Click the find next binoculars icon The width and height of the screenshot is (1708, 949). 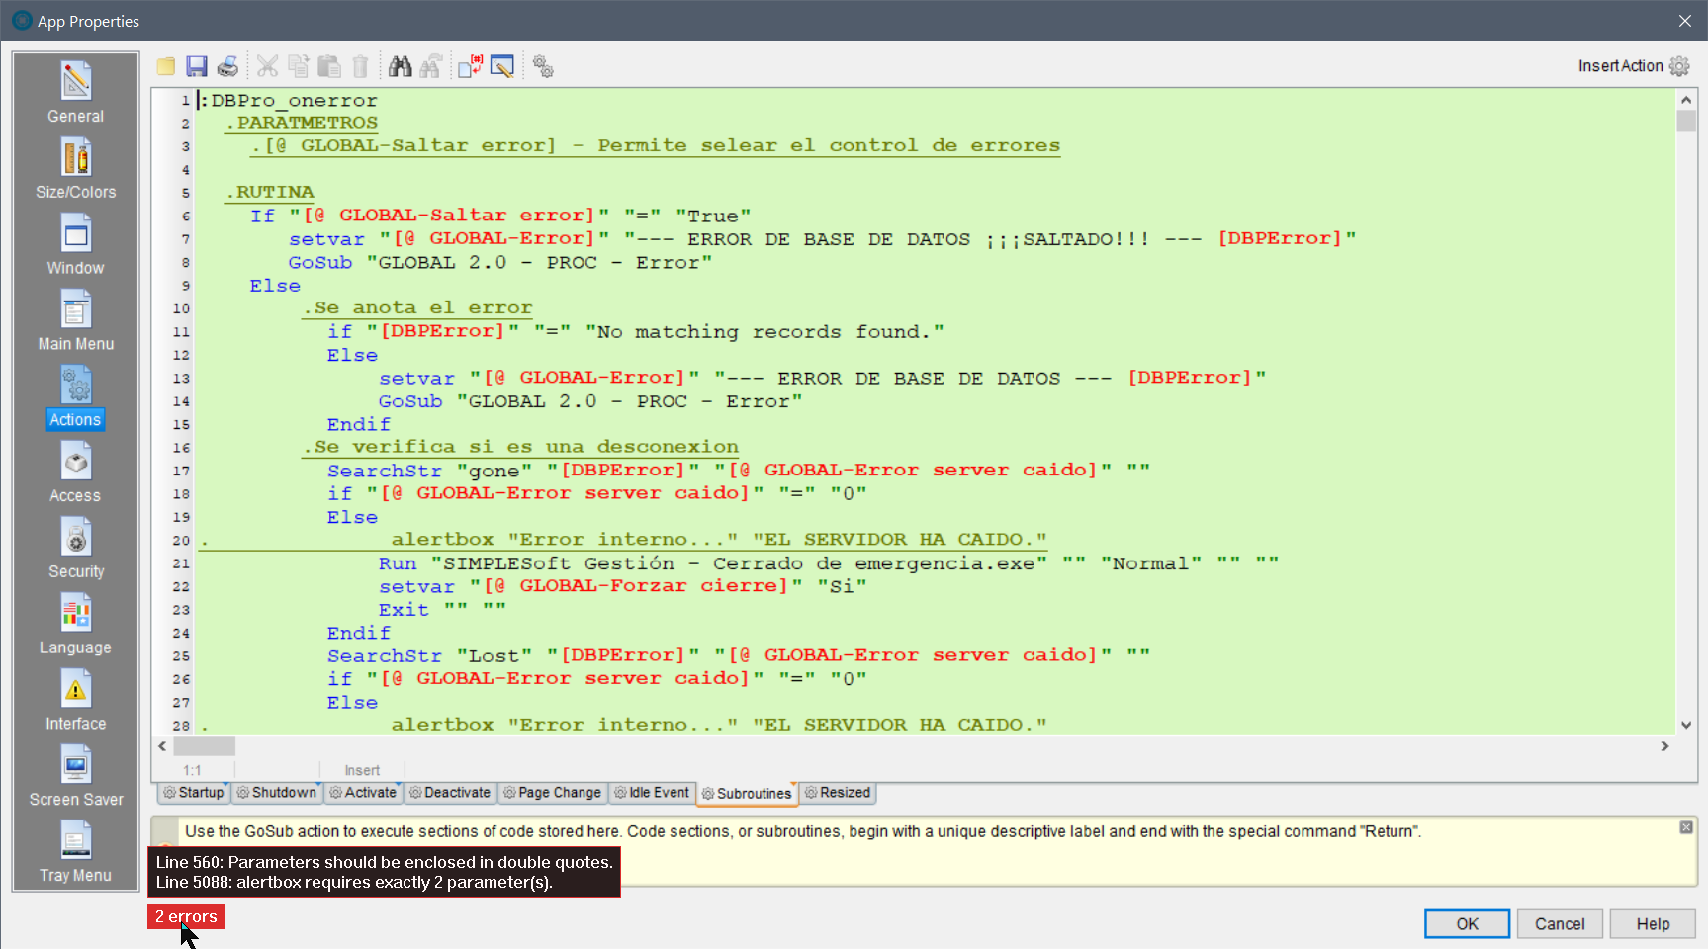[431, 66]
